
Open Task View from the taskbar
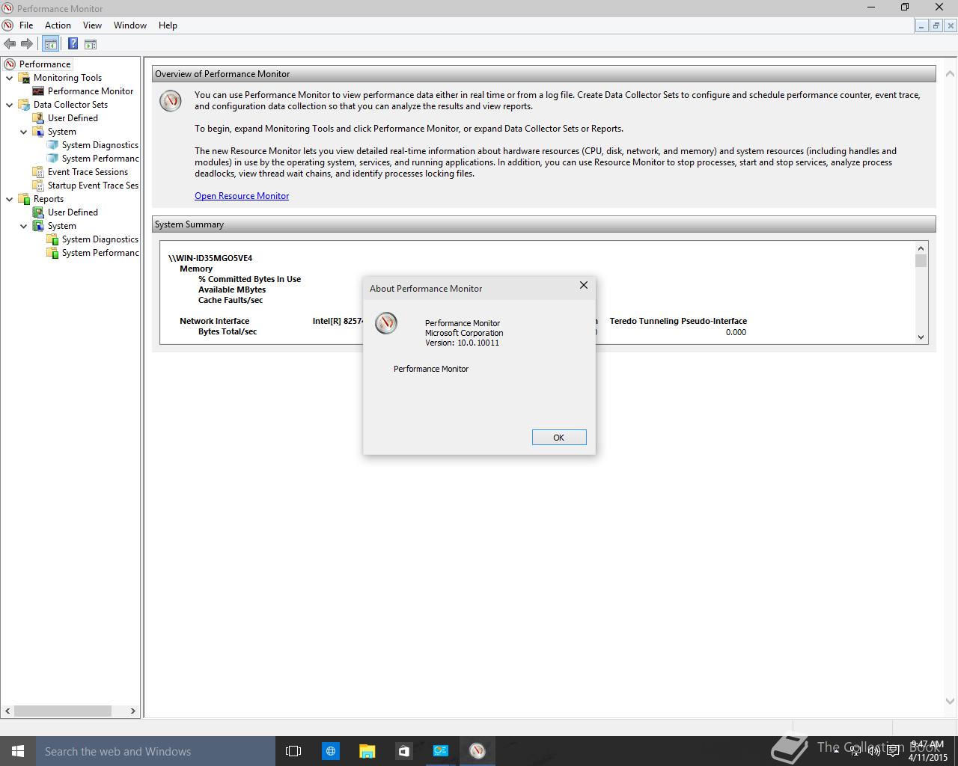[293, 751]
